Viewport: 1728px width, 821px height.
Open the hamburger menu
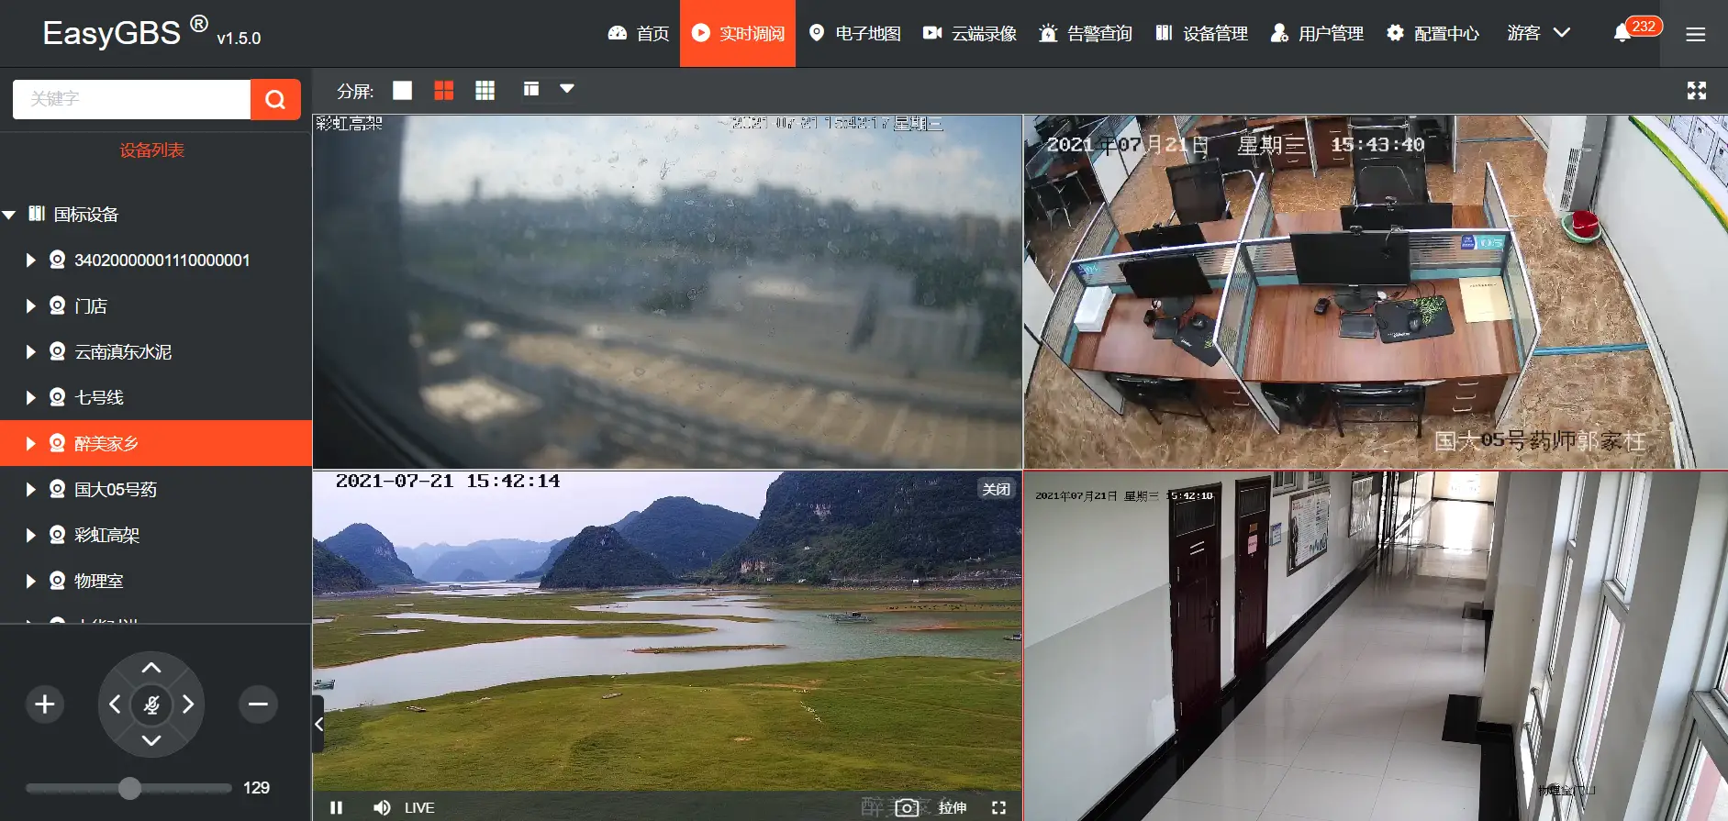pyautogui.click(x=1695, y=34)
